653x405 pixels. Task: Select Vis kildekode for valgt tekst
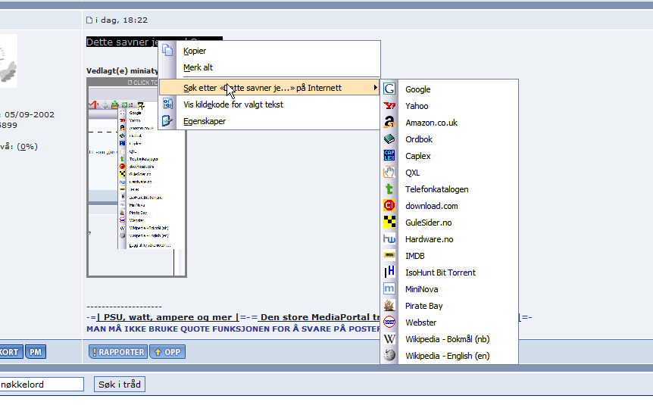(x=269, y=104)
